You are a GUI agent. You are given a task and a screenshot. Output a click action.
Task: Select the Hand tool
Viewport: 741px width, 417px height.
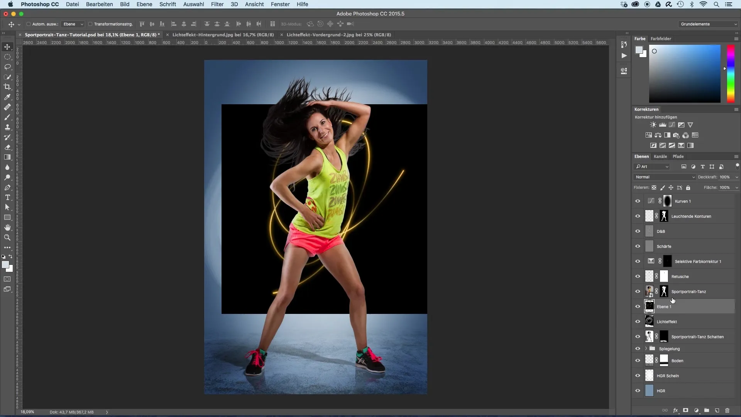(x=7, y=227)
